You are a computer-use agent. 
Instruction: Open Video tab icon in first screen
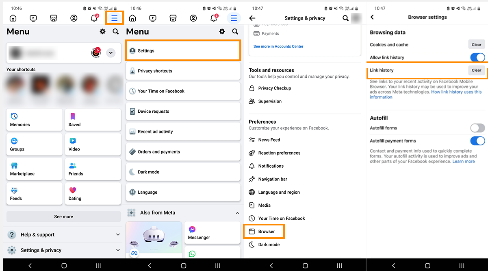(x=33, y=18)
